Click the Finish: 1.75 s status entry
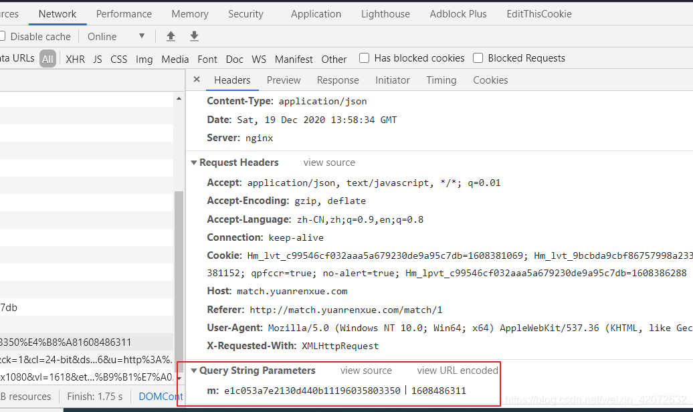The image size is (693, 412). [94, 397]
